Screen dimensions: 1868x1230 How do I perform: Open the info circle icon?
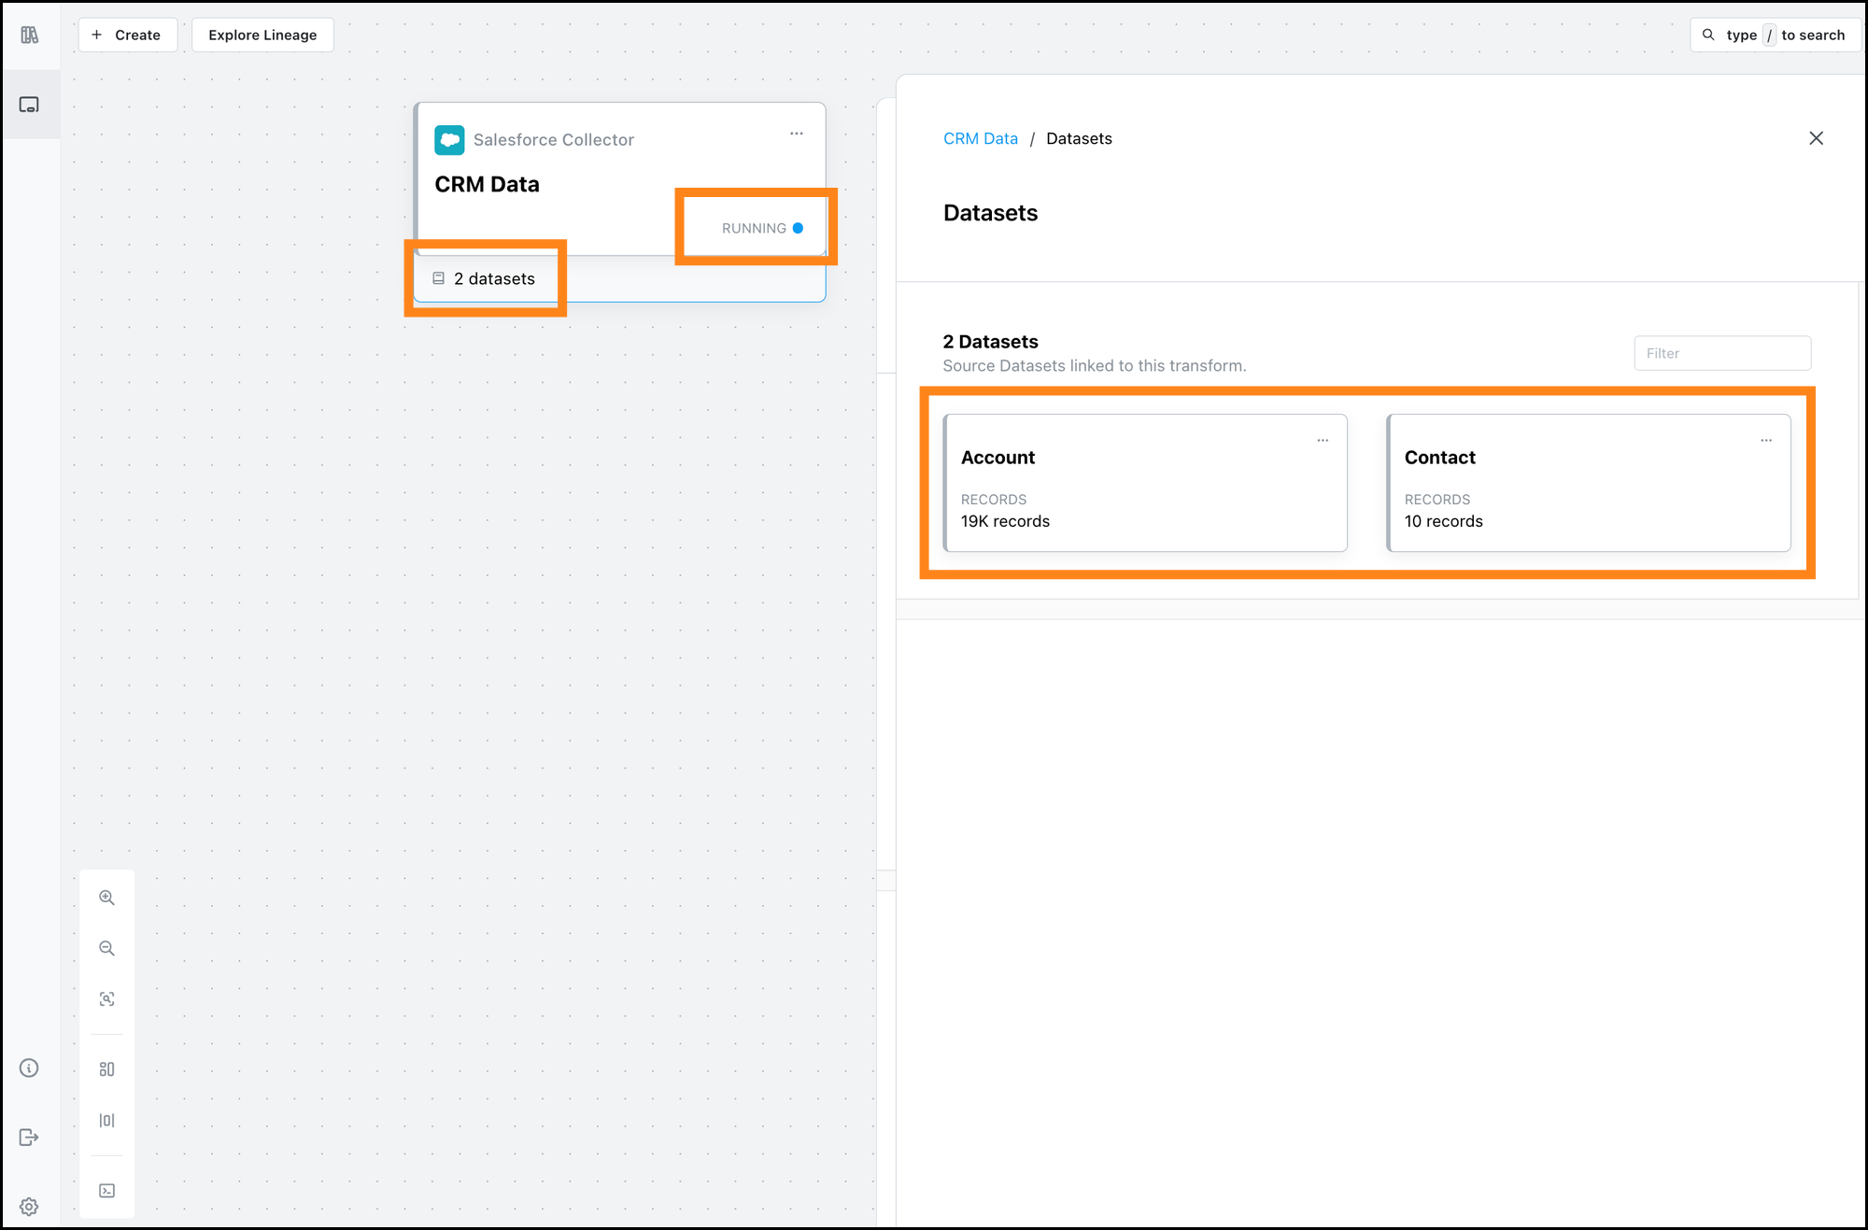(30, 1068)
